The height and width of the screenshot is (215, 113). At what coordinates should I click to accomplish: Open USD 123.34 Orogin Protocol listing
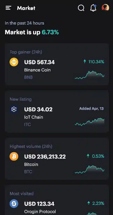(57, 200)
